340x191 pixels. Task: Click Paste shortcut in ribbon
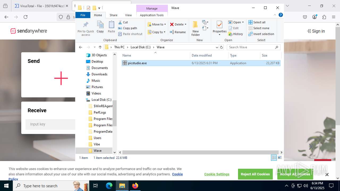[x=130, y=34]
